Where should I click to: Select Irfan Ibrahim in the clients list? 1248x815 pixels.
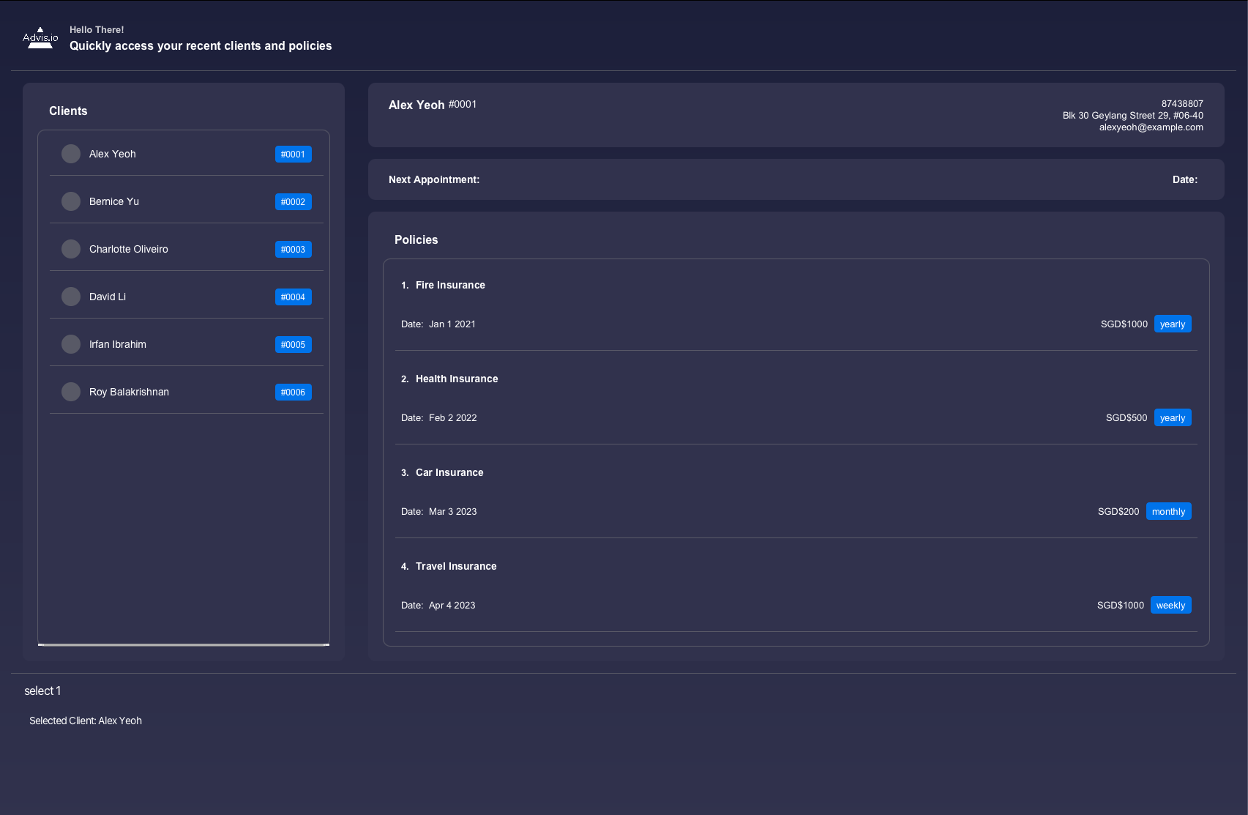pos(187,344)
